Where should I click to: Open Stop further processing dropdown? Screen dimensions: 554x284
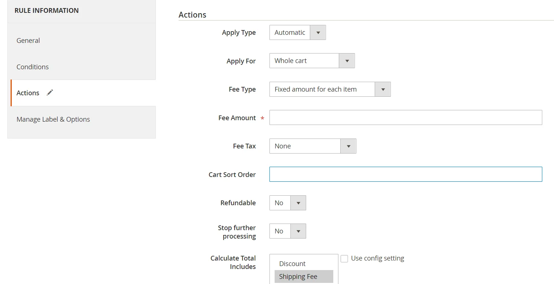(x=287, y=231)
